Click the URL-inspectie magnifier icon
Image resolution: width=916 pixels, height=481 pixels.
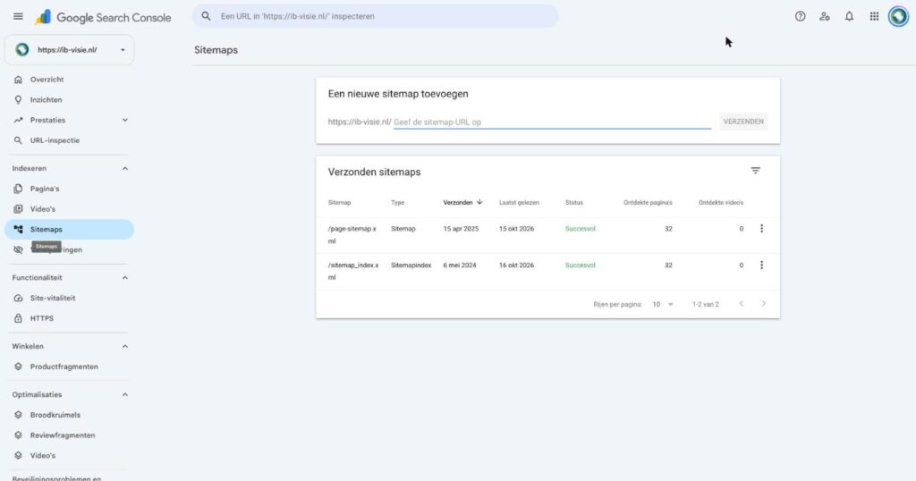click(x=18, y=140)
